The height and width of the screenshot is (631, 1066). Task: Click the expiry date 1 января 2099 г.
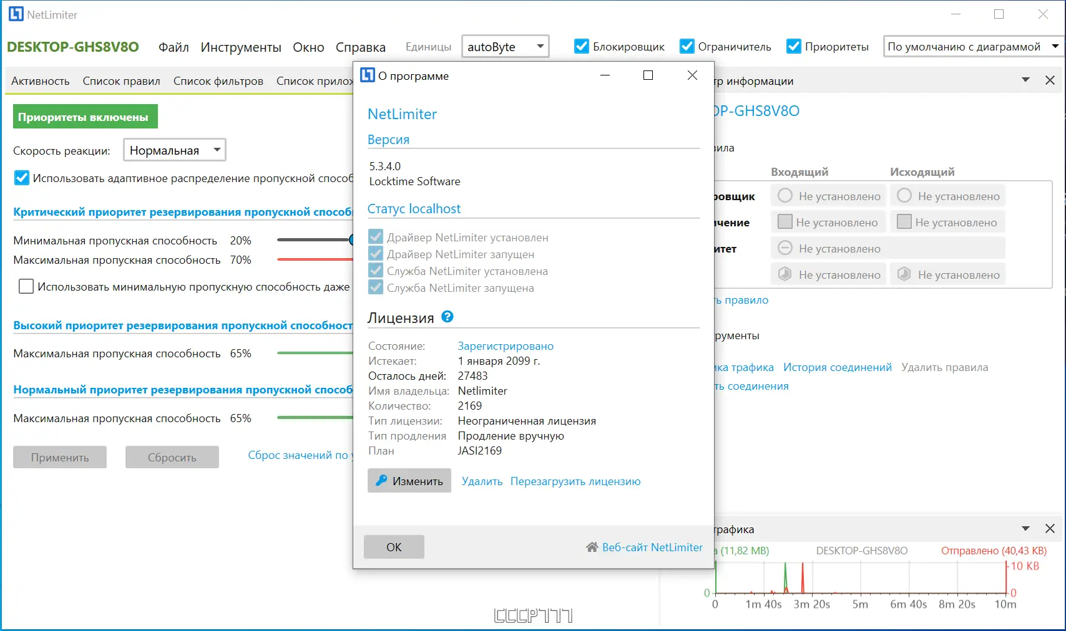click(x=499, y=361)
